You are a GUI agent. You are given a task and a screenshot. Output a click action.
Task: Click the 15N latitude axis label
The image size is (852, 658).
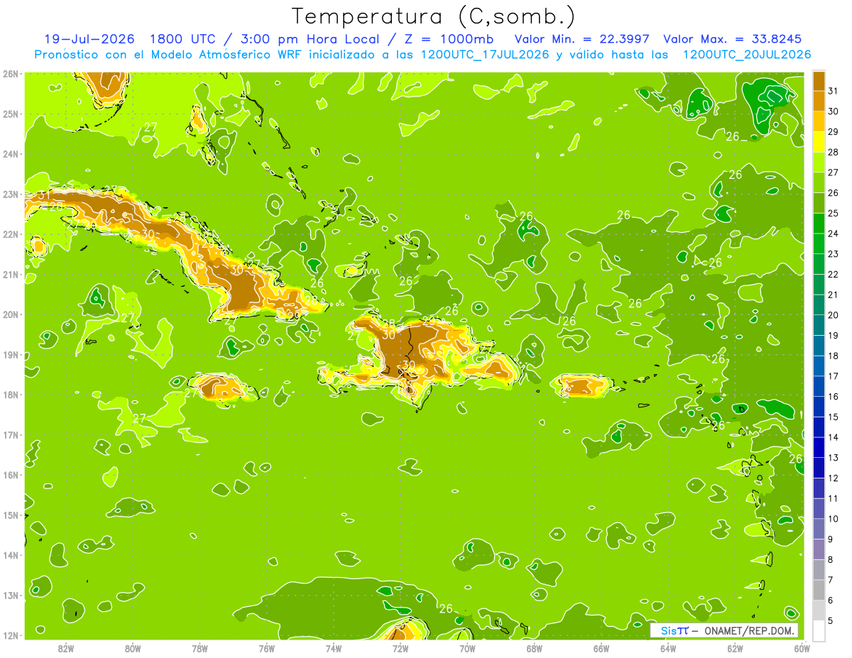[10, 515]
